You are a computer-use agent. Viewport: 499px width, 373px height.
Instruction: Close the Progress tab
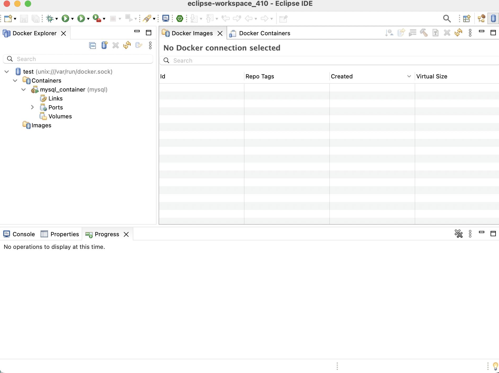pos(126,234)
